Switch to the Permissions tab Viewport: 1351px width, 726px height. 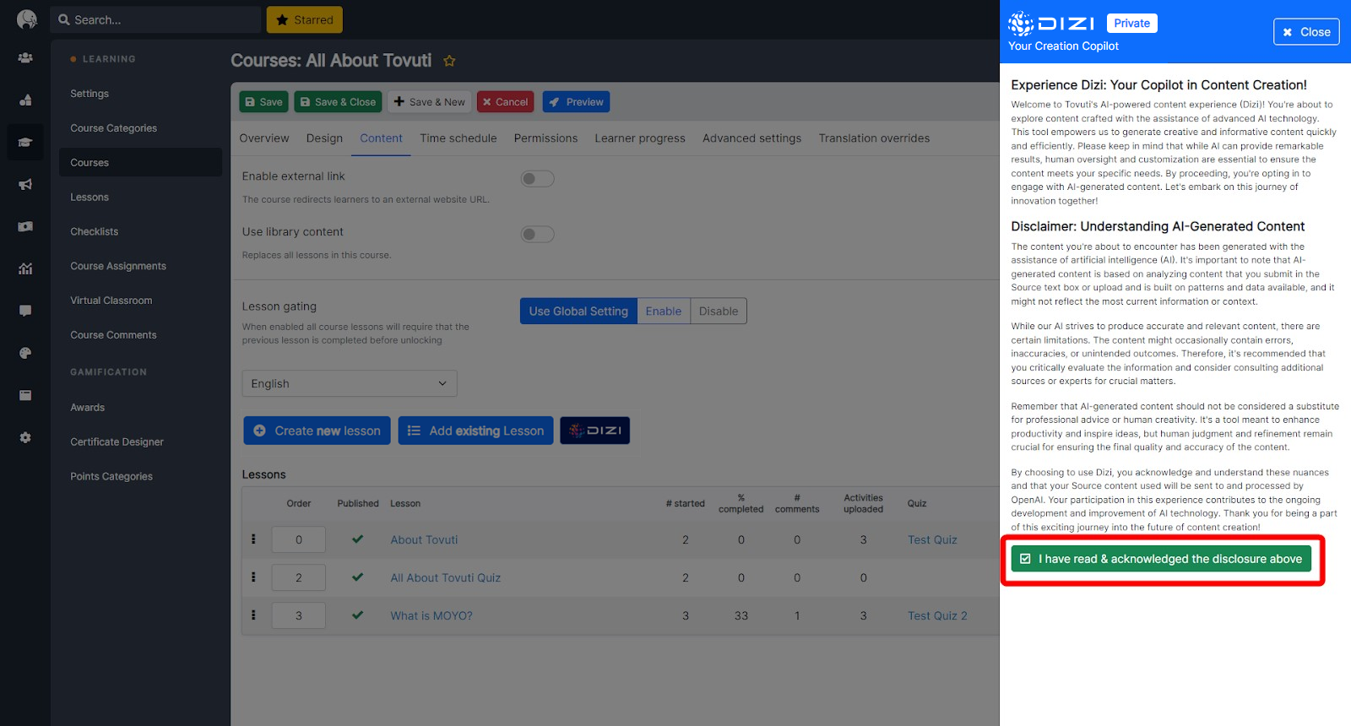coord(545,138)
